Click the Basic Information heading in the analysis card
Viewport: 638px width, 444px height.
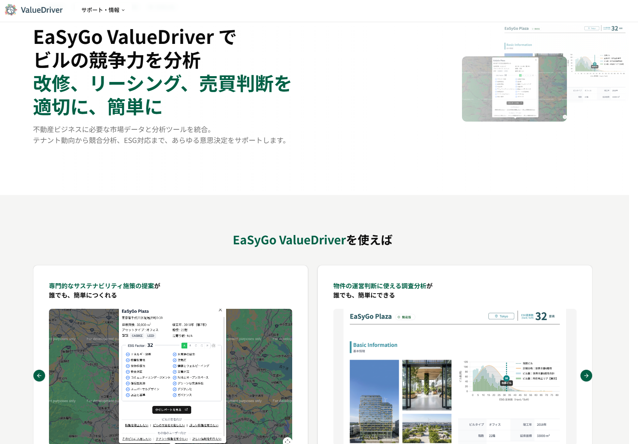(x=375, y=345)
